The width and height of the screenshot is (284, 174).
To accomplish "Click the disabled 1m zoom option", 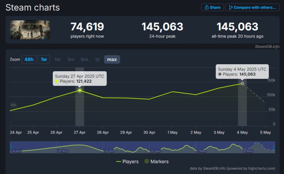I will pos(57,59).
